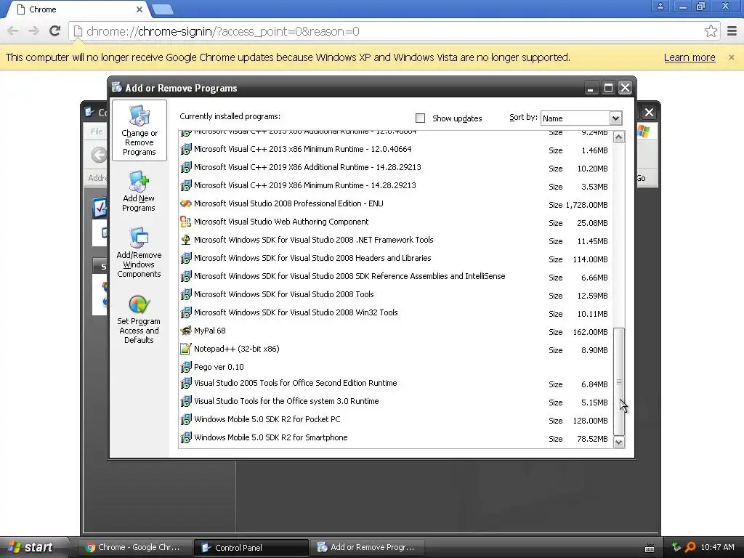Select icon of Windows Mobile 5.0 SDK for Pocket PC
The width and height of the screenshot is (744, 558).
click(x=185, y=419)
